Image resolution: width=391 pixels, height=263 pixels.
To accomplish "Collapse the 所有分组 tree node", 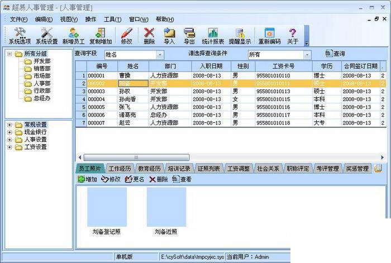I will tap(9, 54).
